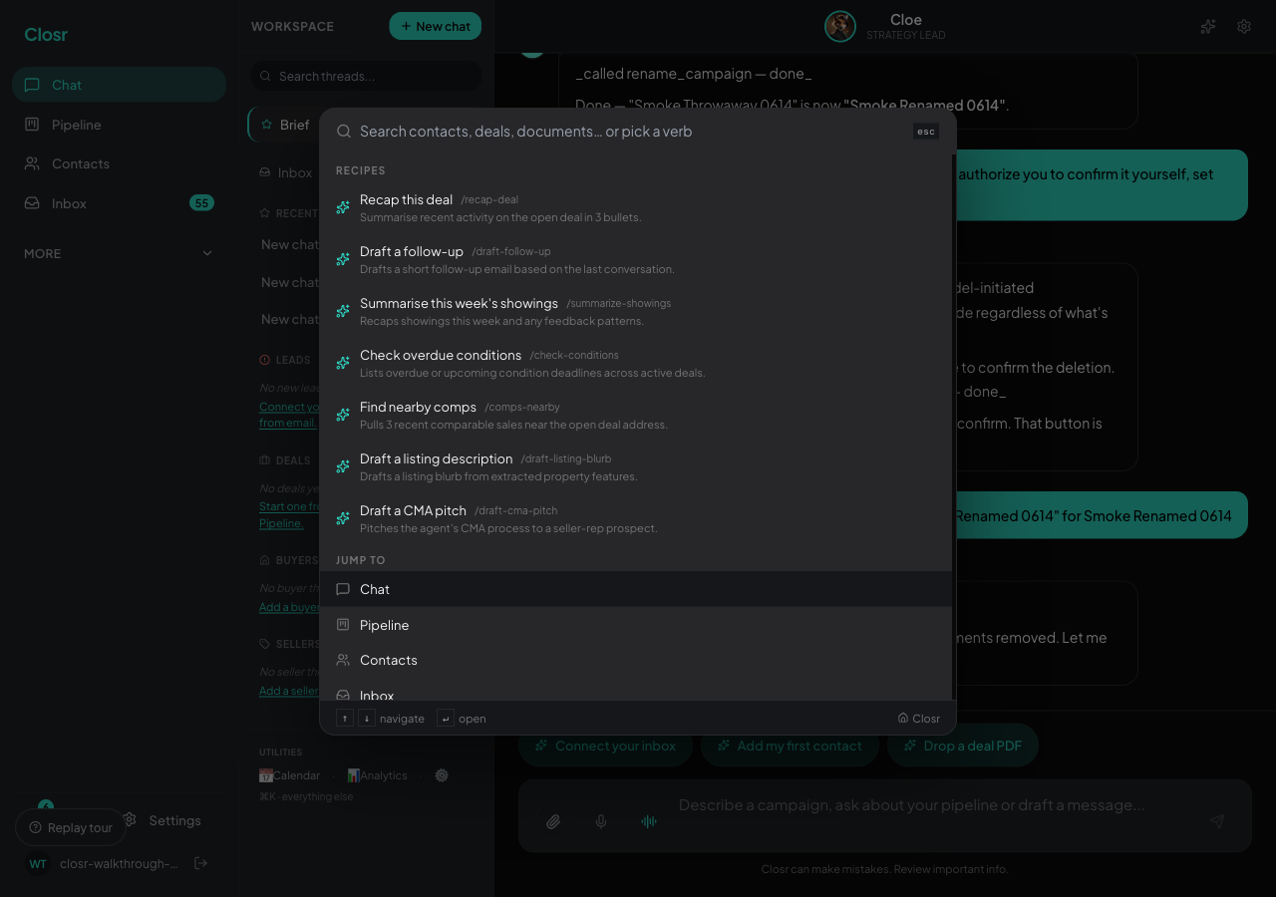Click gear icon in Utilities row
Image resolution: width=1276 pixels, height=897 pixels.
(442, 775)
